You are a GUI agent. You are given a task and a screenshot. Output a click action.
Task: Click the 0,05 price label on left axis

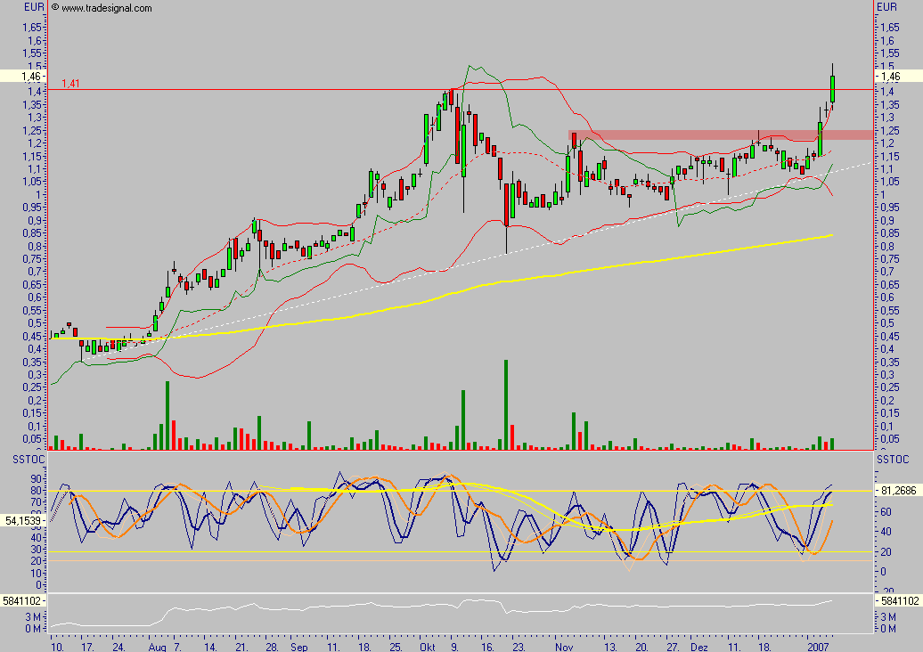(32, 439)
